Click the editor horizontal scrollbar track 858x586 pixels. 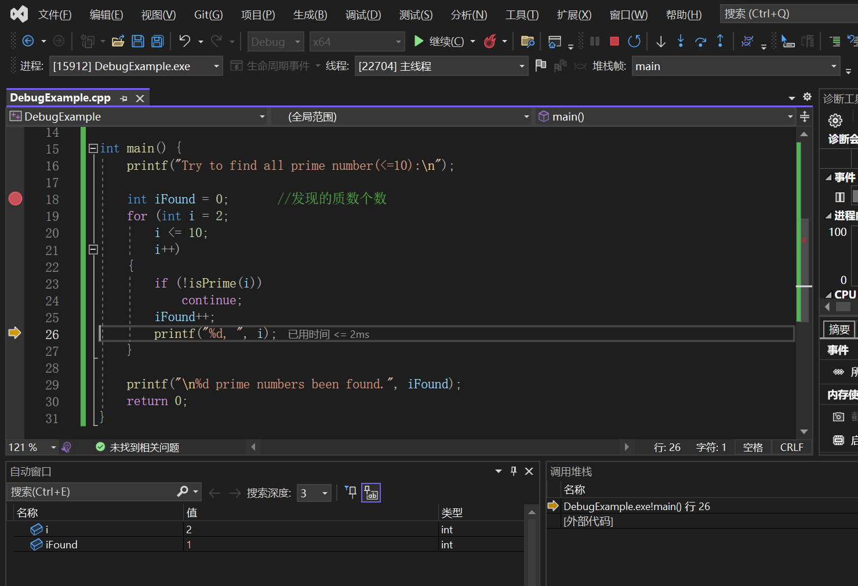441,447
